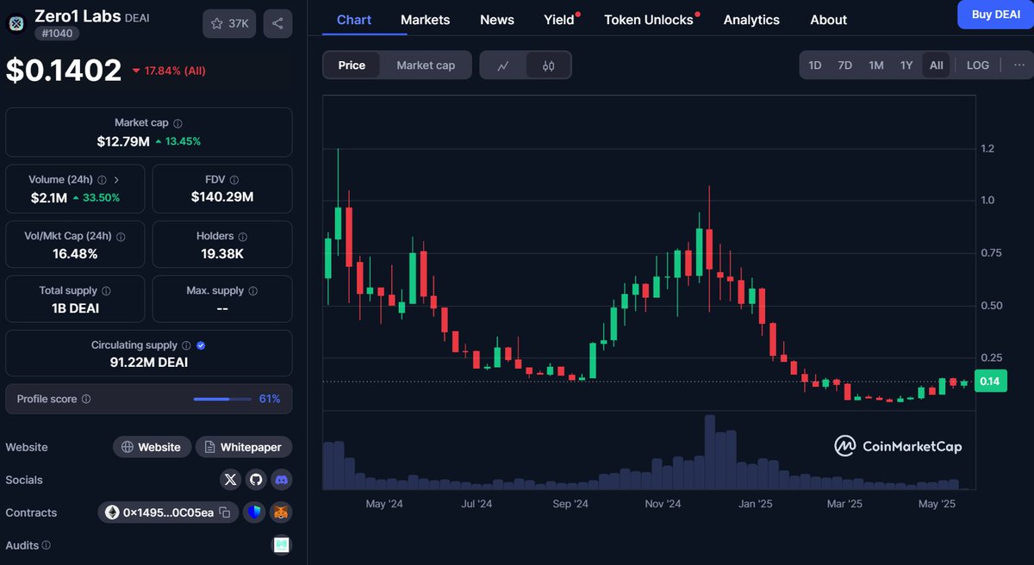Image resolution: width=1034 pixels, height=565 pixels.
Task: Open the chart more options ellipsis
Action: point(1019,65)
